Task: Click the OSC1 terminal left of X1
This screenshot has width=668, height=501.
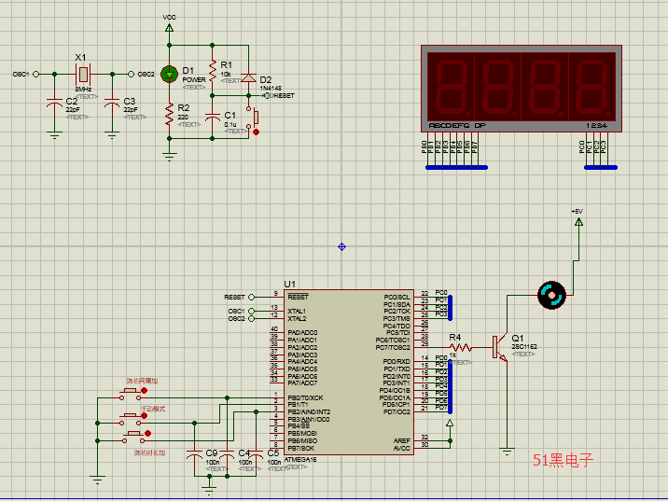Action: click(x=35, y=74)
